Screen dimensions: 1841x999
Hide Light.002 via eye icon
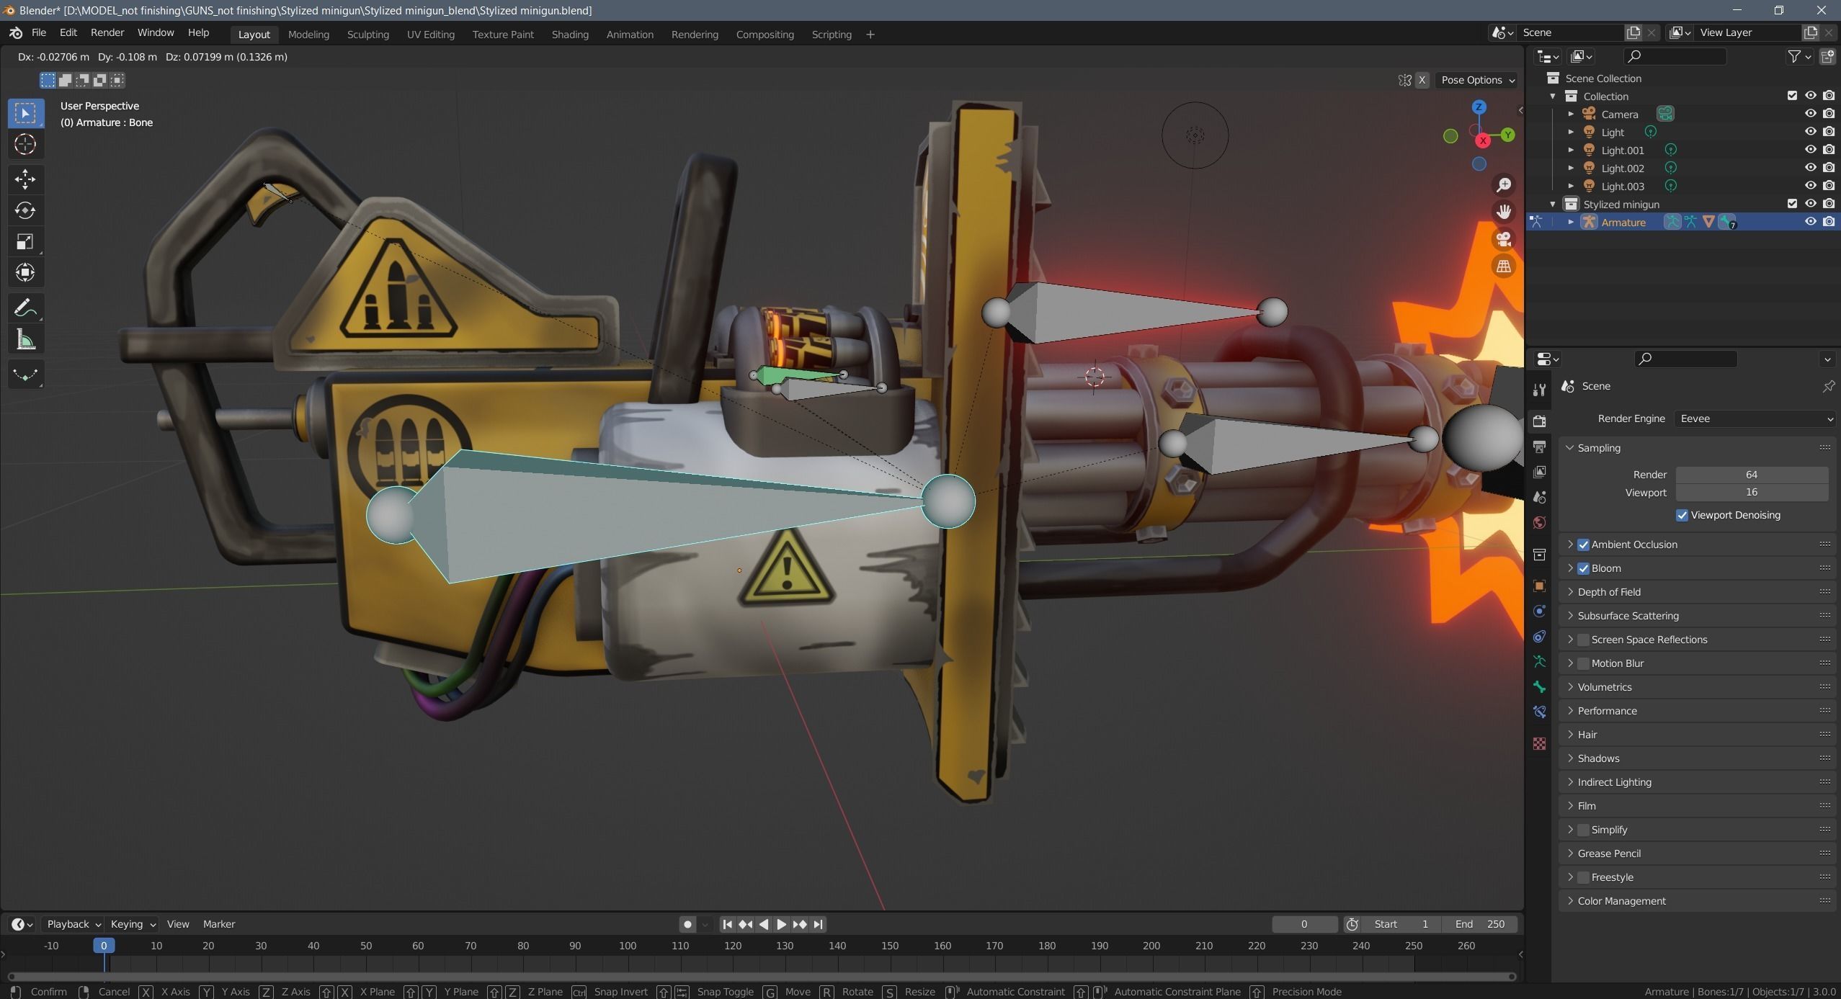coord(1810,168)
